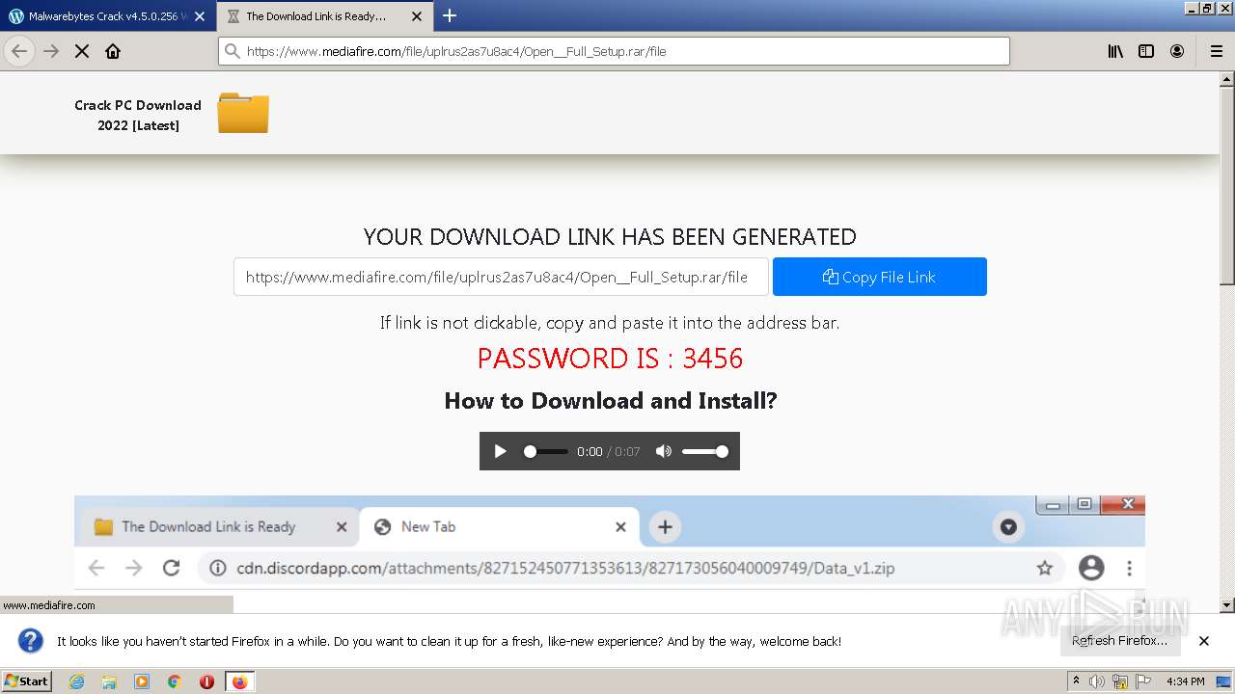Click the PASSWORD IS : 3456 text
This screenshot has height=694, width=1235.
pyautogui.click(x=610, y=359)
